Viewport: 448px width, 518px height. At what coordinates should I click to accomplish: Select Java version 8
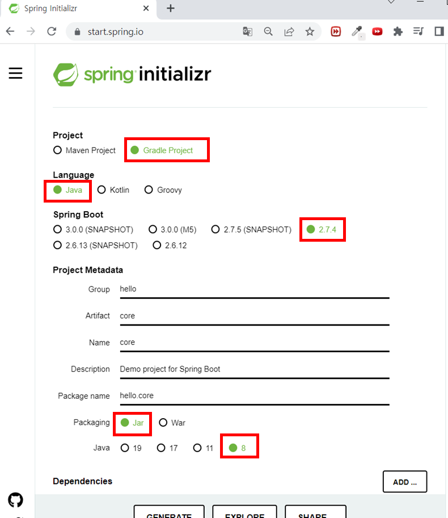point(237,448)
